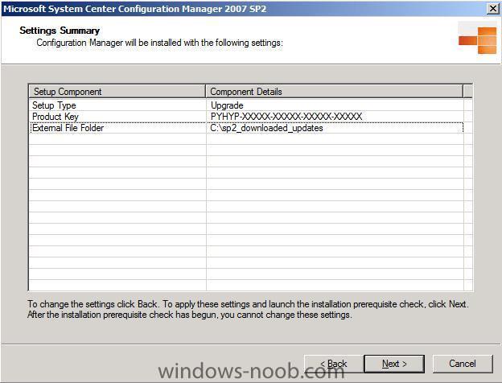Sort by Component Details column header
Viewport: 502px width, 383px height.
(x=334, y=92)
